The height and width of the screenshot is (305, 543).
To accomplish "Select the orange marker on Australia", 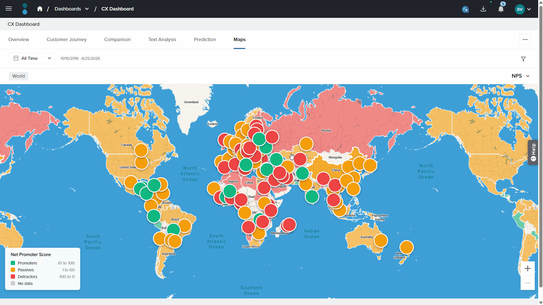I will pos(381,241).
